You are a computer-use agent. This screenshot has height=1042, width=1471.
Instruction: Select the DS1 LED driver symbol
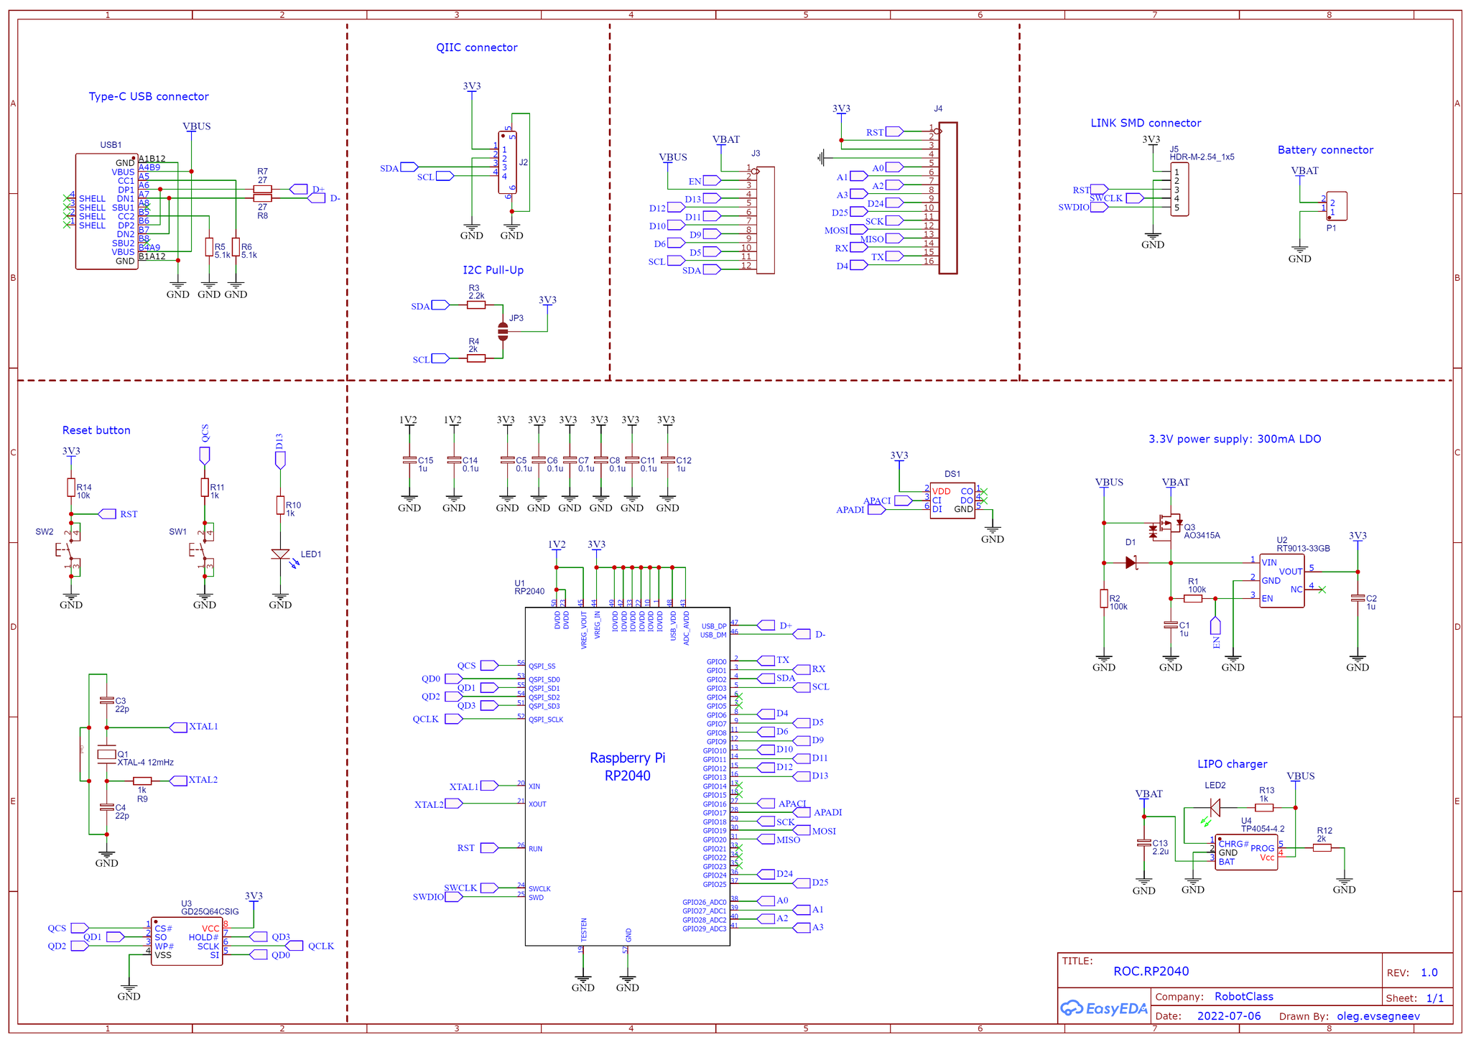(952, 501)
